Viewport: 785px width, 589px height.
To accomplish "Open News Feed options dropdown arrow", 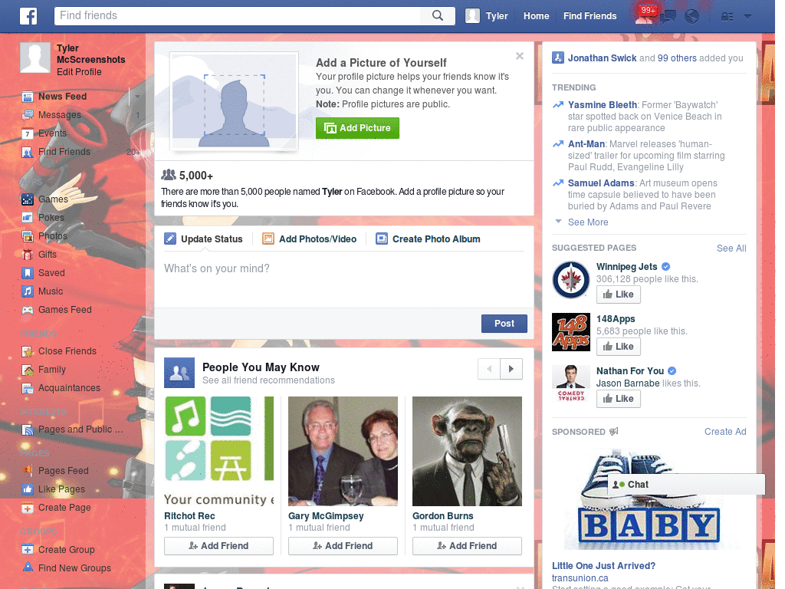I will point(137,96).
